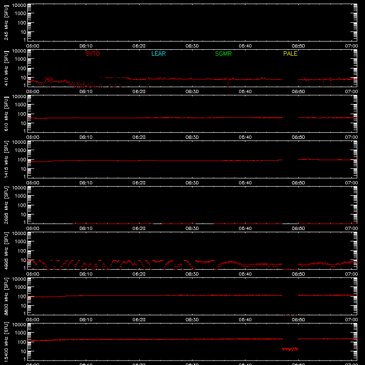
Task: Click the yellow PALE station label
Action: pyautogui.click(x=290, y=53)
